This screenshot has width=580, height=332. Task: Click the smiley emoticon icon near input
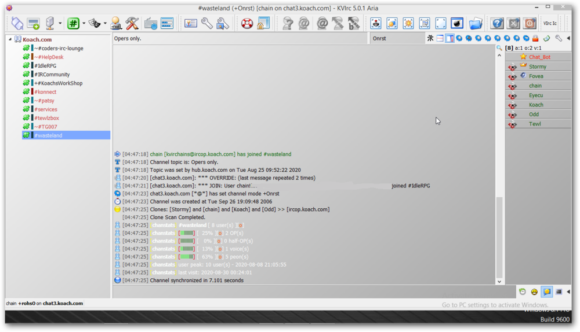pyautogui.click(x=534, y=292)
